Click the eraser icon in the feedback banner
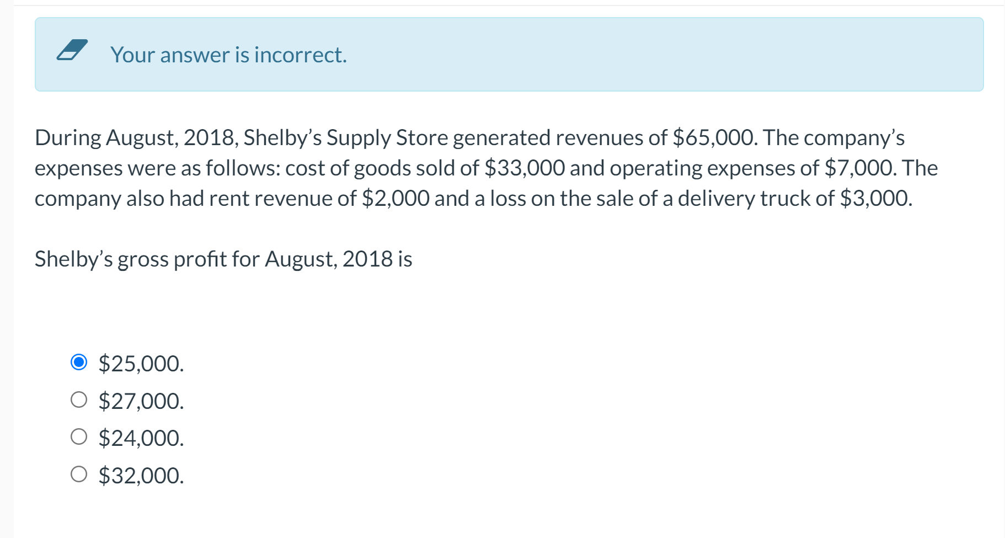 [x=73, y=52]
